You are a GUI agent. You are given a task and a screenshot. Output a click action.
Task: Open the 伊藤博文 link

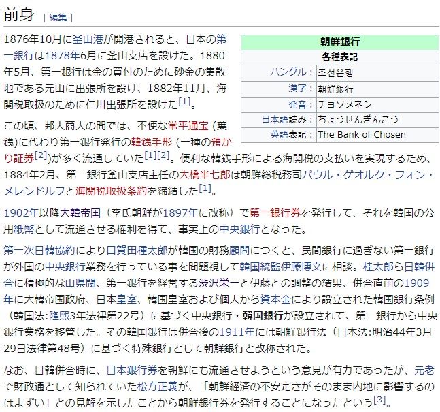click(x=324, y=266)
